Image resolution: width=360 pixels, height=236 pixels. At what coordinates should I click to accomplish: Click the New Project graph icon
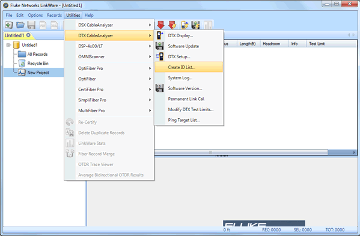[x=22, y=73]
